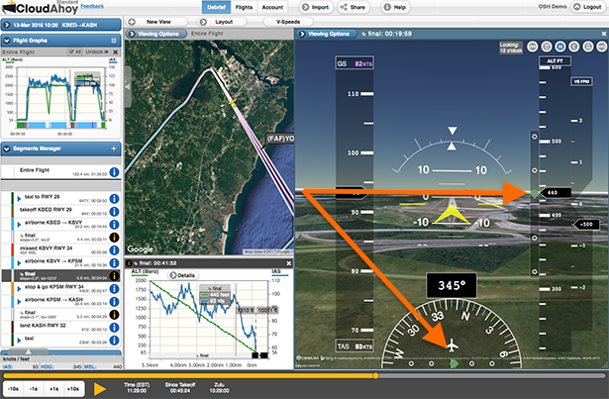Open the Account tab
Viewport: 609px width, 399px height.
(x=272, y=7)
